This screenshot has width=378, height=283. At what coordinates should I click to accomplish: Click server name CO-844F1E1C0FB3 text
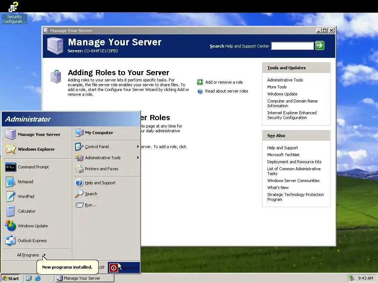click(101, 51)
